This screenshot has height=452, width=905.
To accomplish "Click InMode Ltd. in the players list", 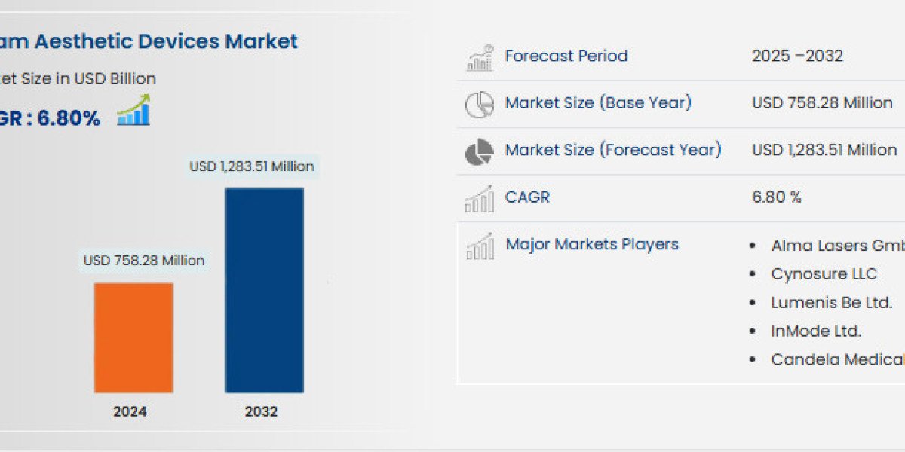I will point(815,331).
